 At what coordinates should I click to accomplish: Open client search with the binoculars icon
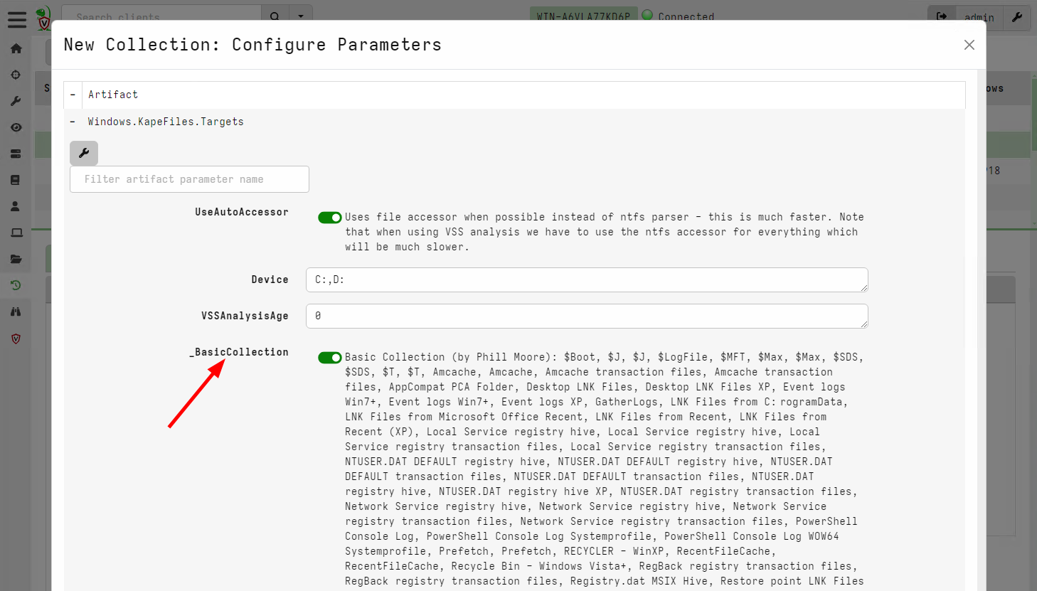click(x=16, y=312)
